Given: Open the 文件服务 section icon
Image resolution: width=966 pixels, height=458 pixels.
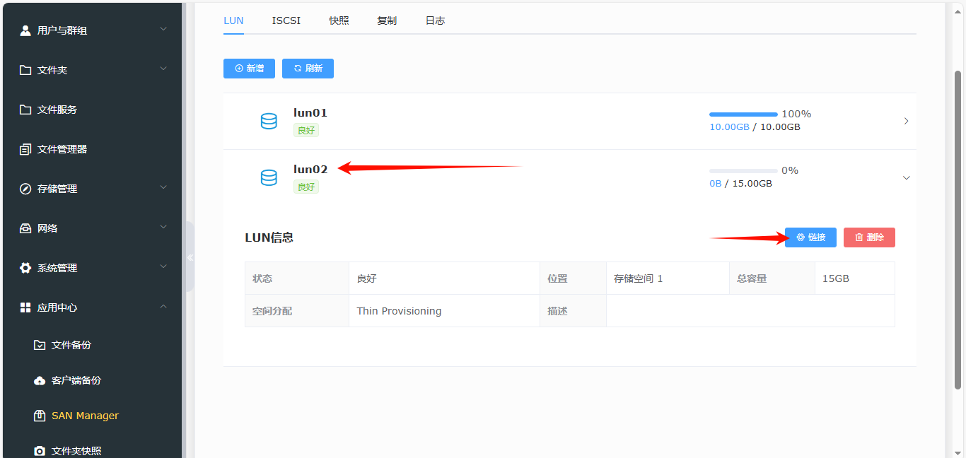Looking at the screenshot, I should (25, 109).
